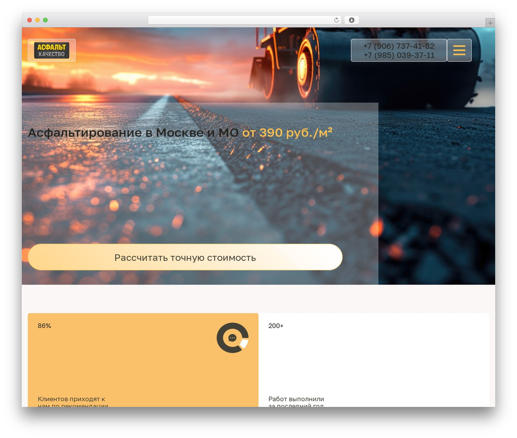Click the Асфальт Качество logo
Viewport: 517px width, 438px height.
[52, 51]
